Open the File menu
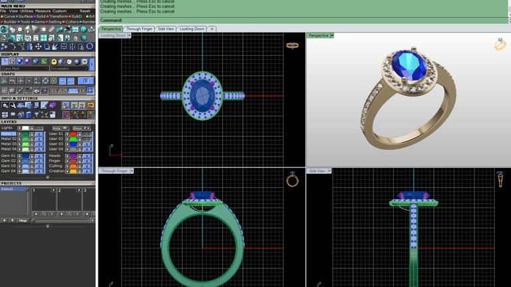Screen dimensions: 511x287 point(3,11)
